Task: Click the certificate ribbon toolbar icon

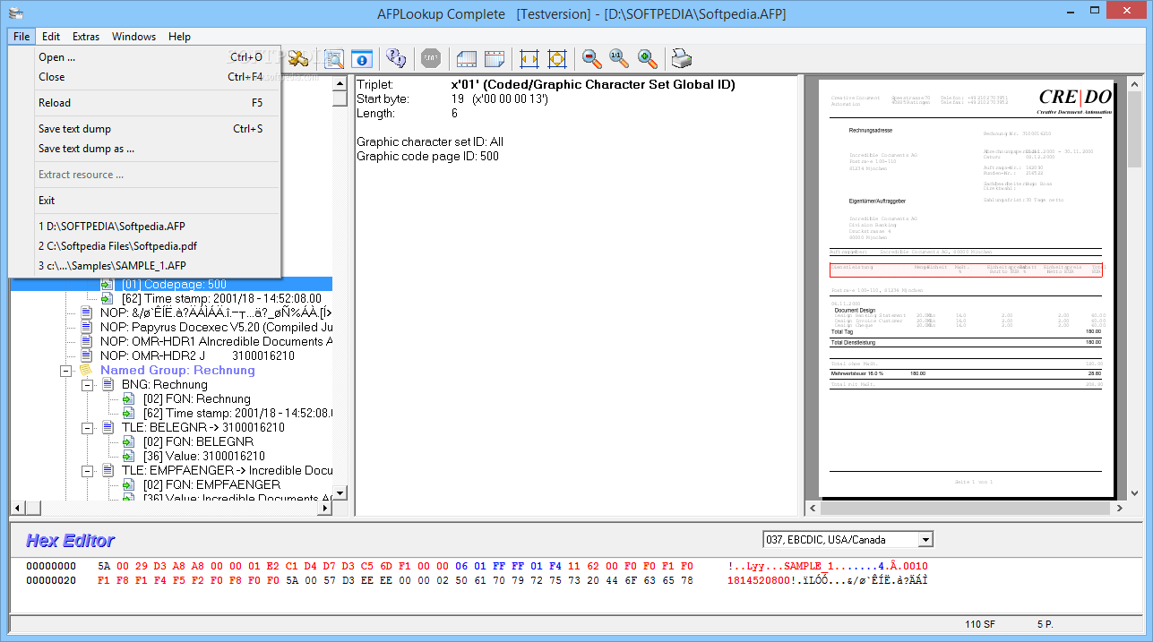Action: (298, 59)
